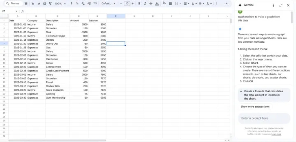Close the Gemini side panel
The width and height of the screenshot is (296, 142).
[288, 5]
